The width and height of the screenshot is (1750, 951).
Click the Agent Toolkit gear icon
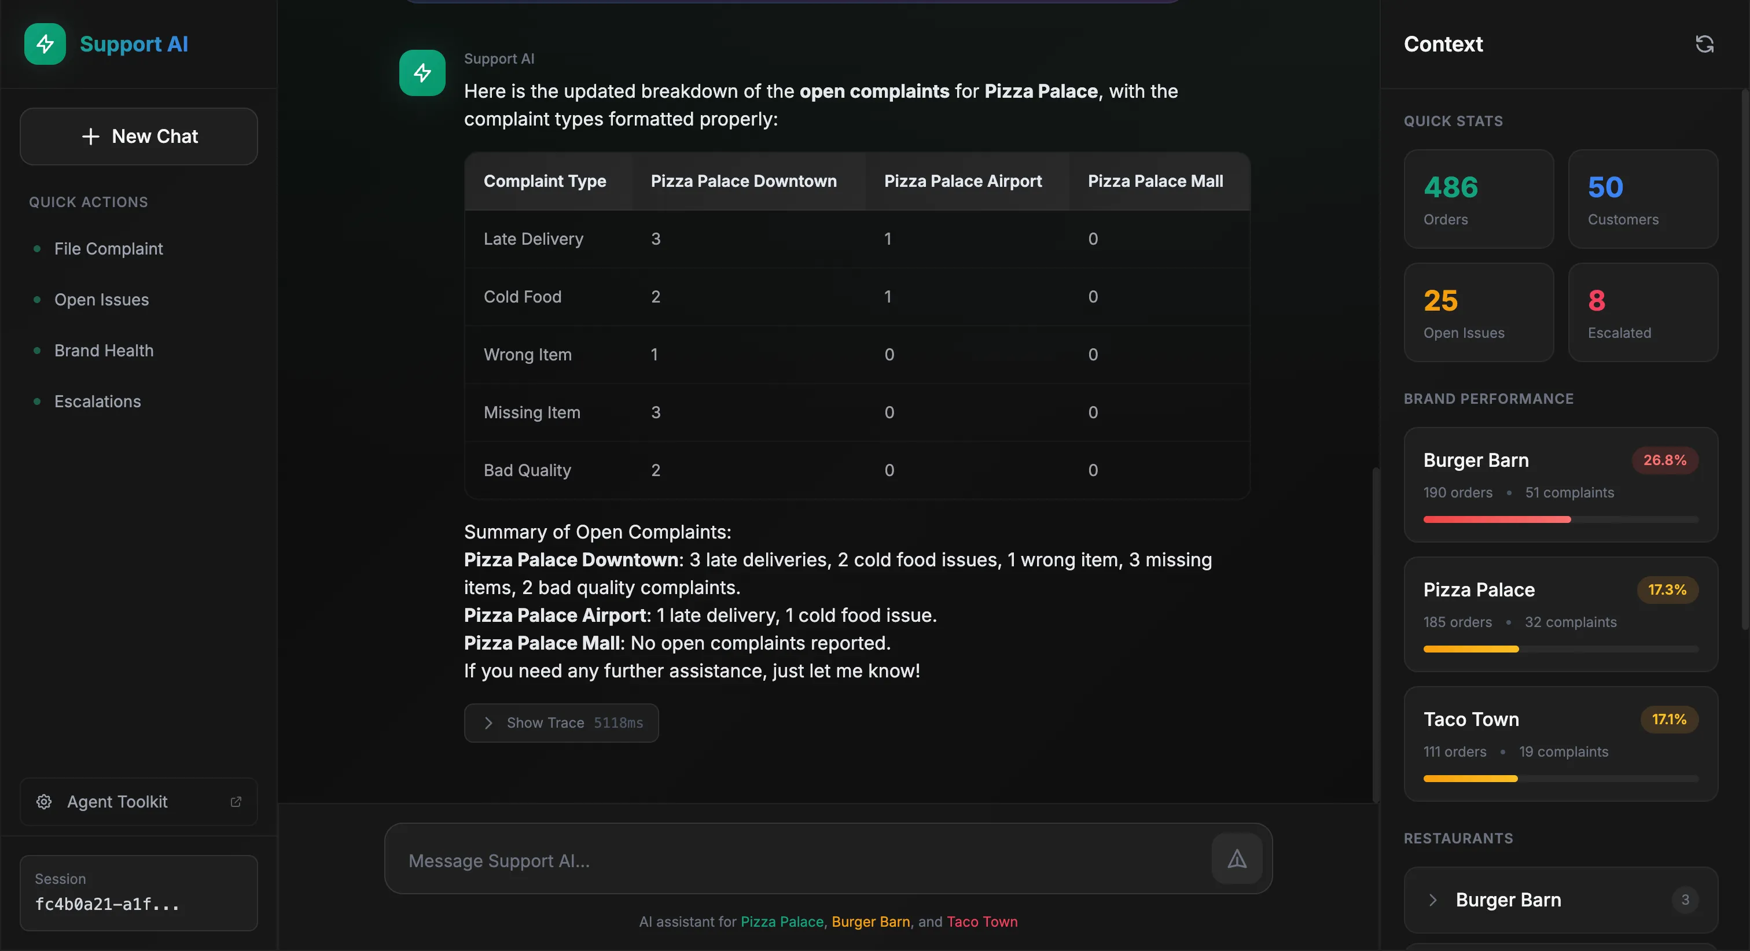(44, 802)
